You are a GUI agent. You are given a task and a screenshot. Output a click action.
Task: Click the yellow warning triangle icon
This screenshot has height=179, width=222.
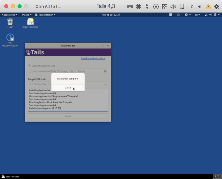point(208,7)
